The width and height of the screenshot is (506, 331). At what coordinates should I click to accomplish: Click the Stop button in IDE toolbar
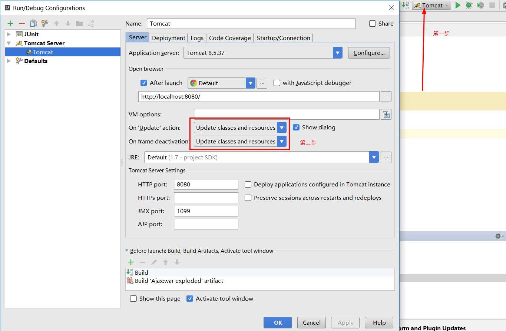[492, 5]
